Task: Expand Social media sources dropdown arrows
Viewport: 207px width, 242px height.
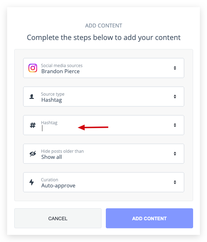Action: (175, 68)
